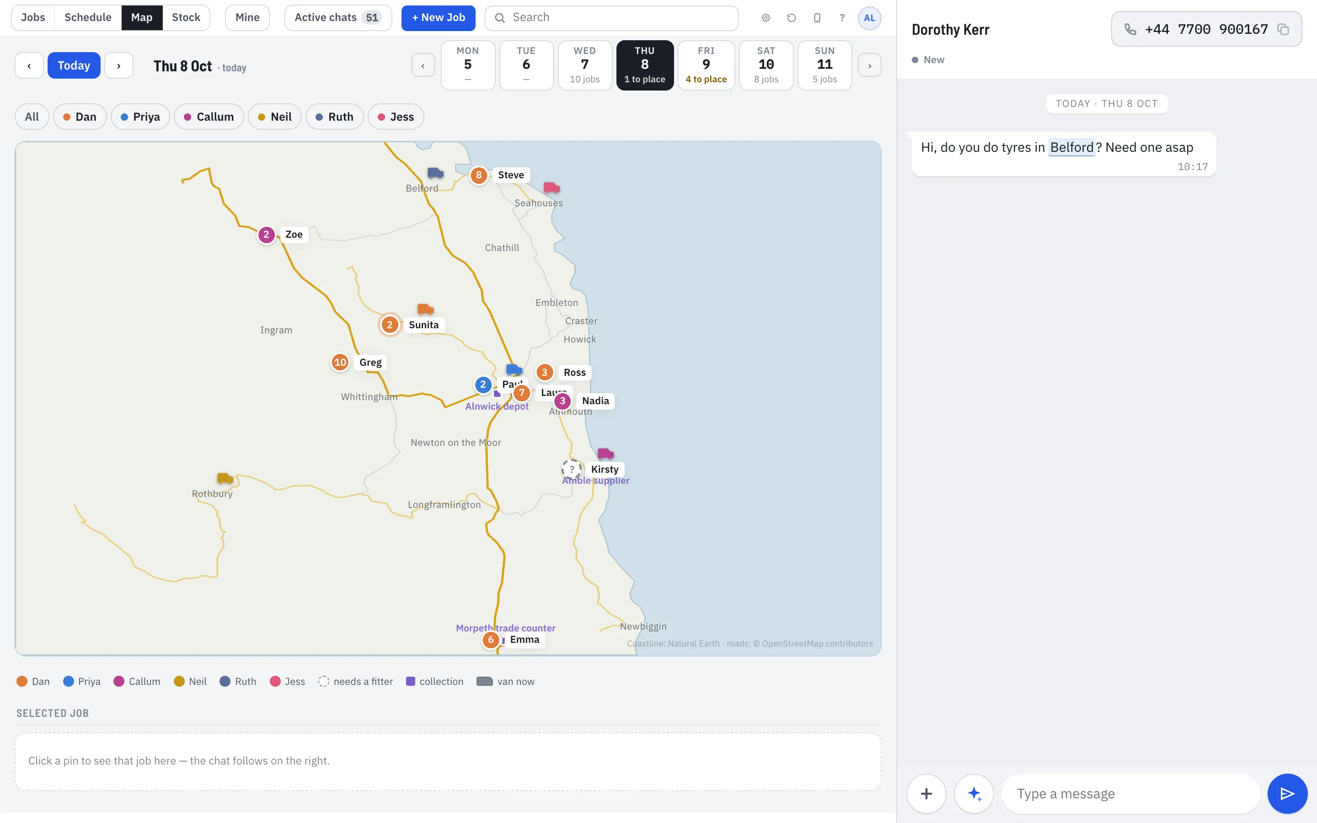The height and width of the screenshot is (823, 1317).
Task: Go to the next day arrow beside Today
Action: (x=118, y=65)
